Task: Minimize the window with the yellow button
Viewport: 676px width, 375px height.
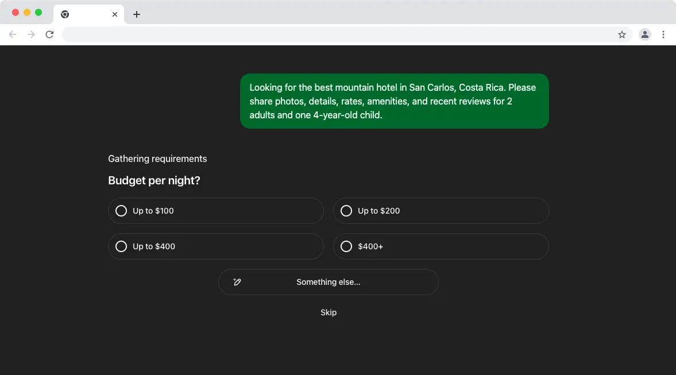Action: point(27,13)
